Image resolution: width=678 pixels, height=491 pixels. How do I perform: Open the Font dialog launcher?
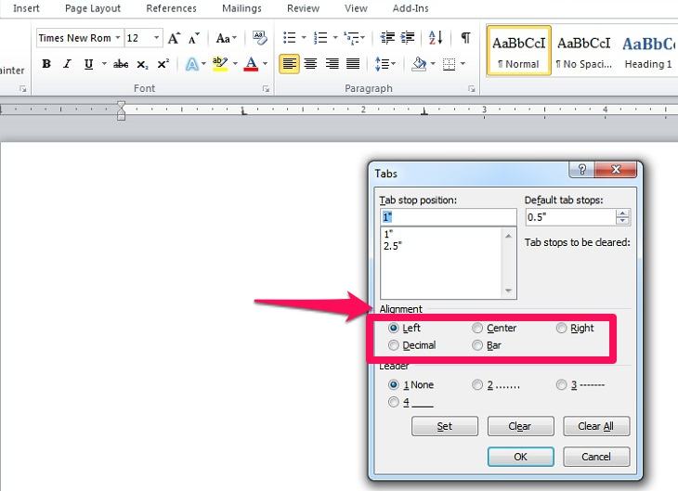(266, 89)
